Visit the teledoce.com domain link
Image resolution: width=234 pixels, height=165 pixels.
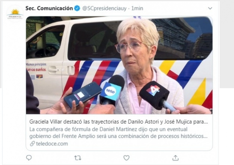(52, 144)
